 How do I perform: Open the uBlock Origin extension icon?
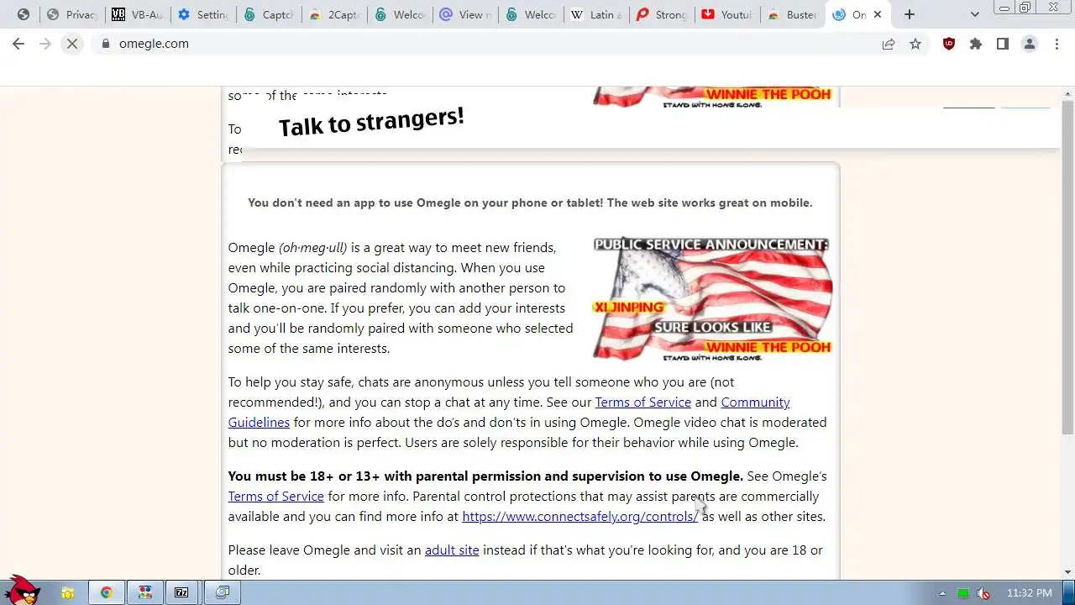point(949,44)
